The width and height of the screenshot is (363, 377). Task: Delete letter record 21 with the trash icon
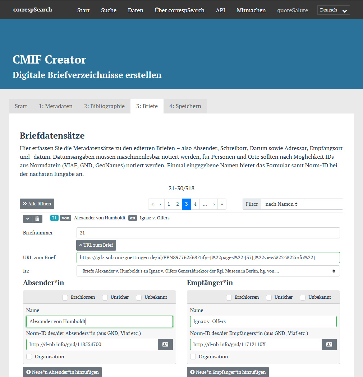(37, 218)
